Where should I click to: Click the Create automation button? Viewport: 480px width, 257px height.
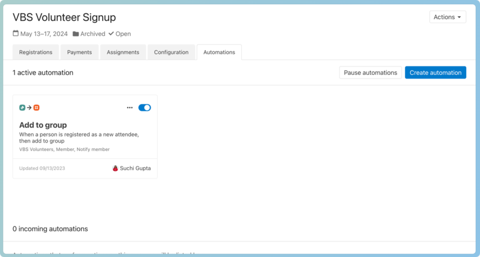click(x=436, y=72)
